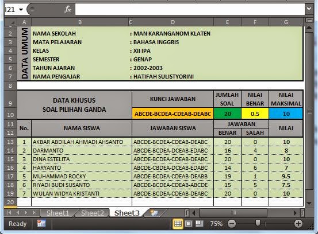
Task: Click the vertical scrollbar up arrow
Action: tap(309, 28)
